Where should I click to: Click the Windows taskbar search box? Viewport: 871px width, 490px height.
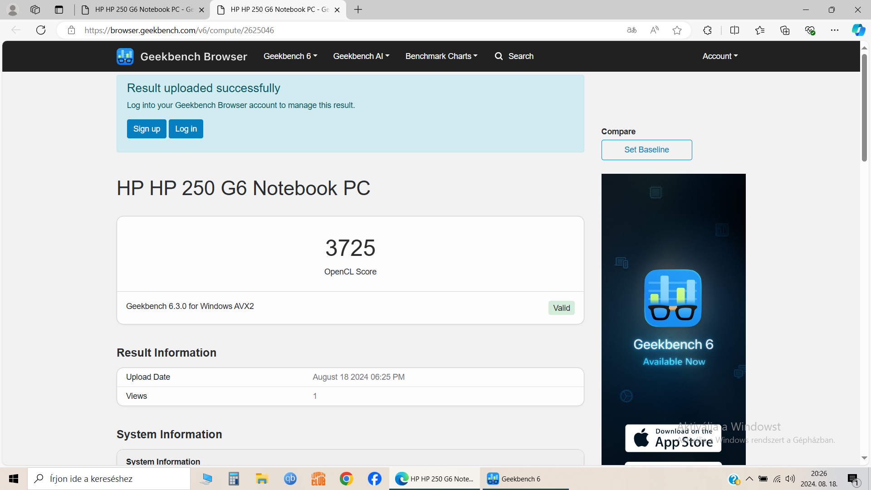109,479
